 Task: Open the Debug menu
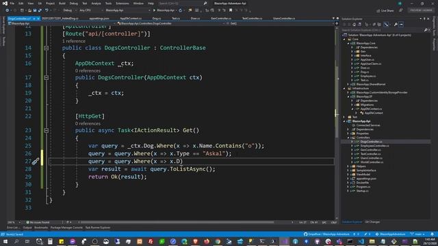click(x=74, y=3)
